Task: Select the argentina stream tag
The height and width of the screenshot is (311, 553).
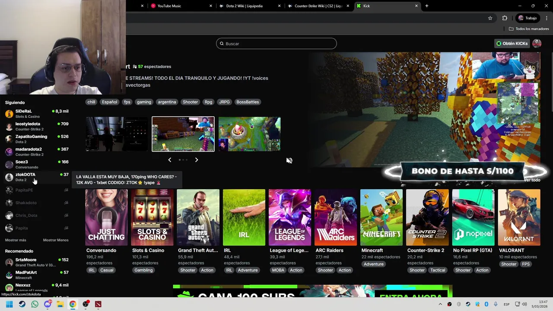Action: coord(167,102)
